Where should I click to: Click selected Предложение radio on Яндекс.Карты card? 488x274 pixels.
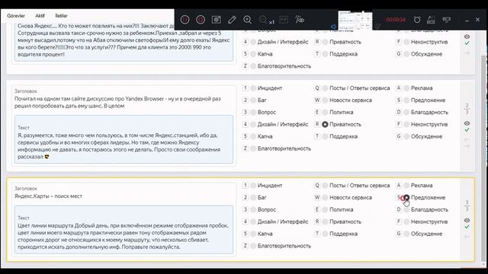click(x=406, y=198)
